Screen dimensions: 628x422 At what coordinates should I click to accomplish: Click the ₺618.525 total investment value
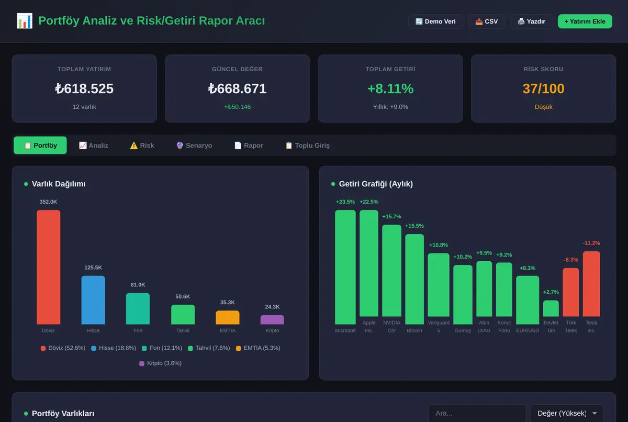84,89
